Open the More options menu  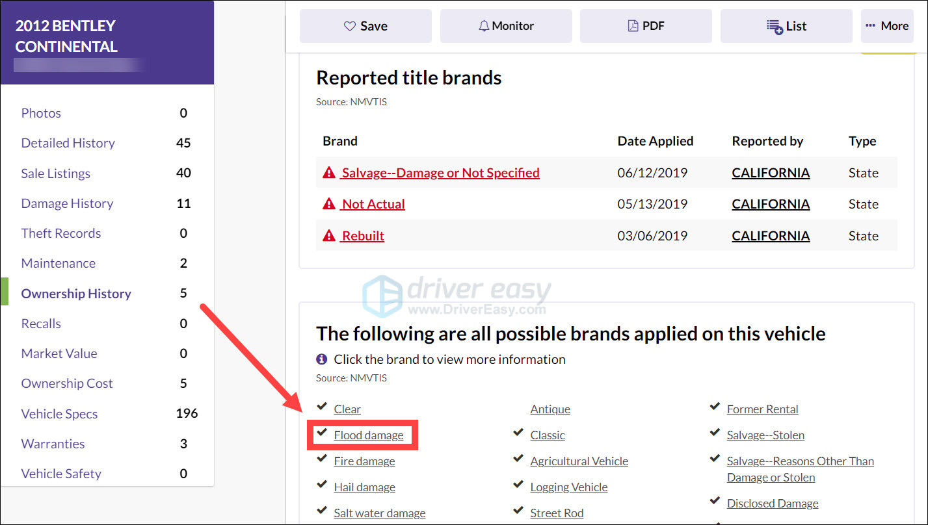[x=887, y=26]
